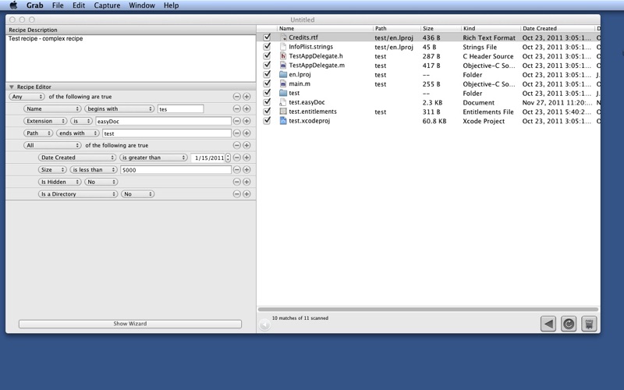Uncheck test.xcodeproj
This screenshot has width=624, height=390.
click(267, 121)
